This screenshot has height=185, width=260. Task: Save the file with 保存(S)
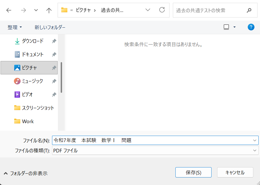pos(193,172)
